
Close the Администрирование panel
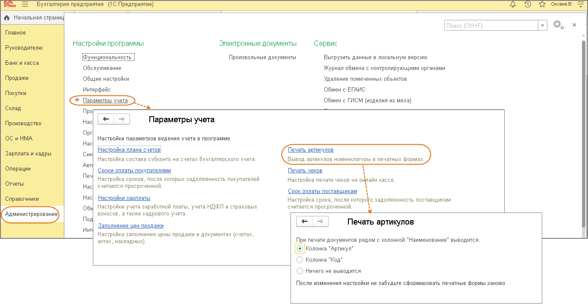(x=574, y=25)
